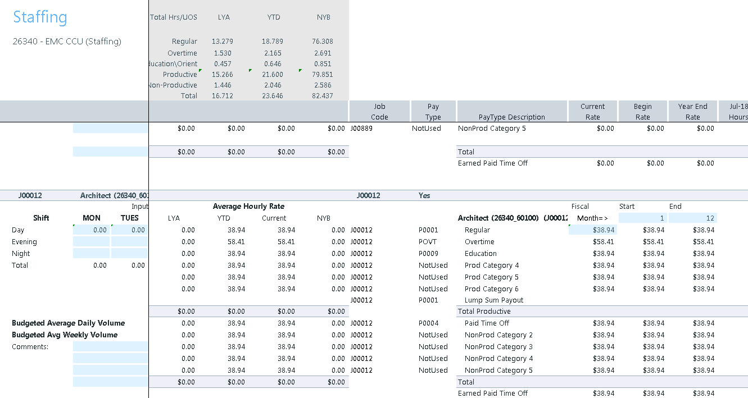Select the Evening shift row label
748x398 pixels.
pos(24,242)
